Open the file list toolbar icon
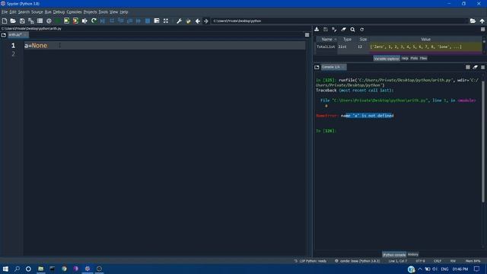The width and height of the screenshot is (487, 274). [x=40, y=21]
